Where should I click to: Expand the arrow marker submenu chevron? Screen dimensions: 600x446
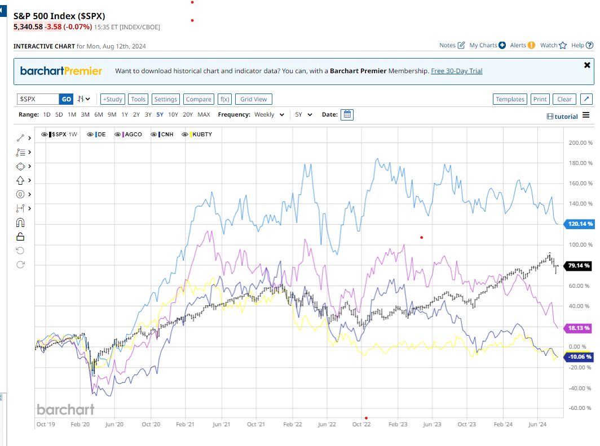[29, 180]
